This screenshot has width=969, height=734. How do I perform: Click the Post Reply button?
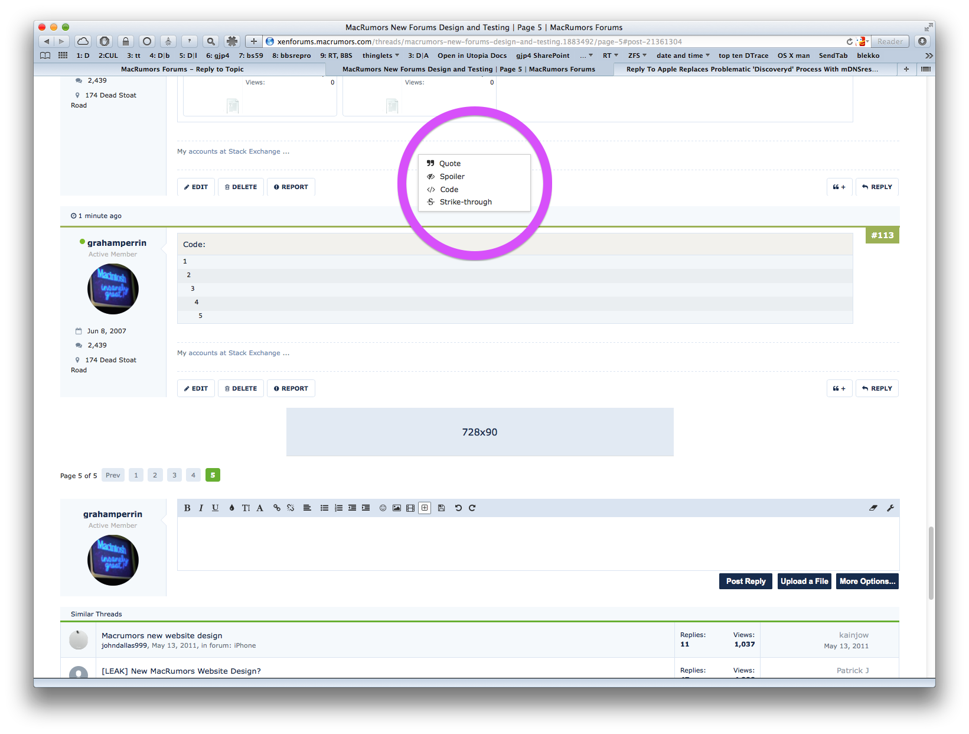click(746, 581)
